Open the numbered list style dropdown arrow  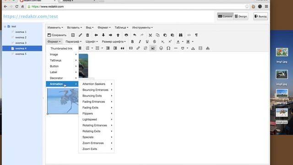[92, 48]
